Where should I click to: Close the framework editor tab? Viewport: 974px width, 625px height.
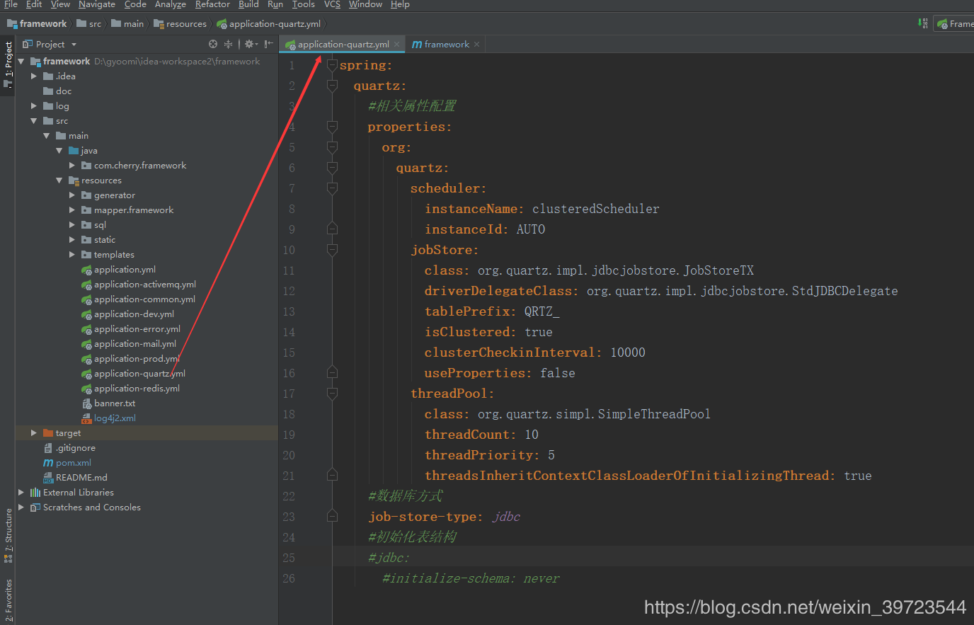pos(477,45)
